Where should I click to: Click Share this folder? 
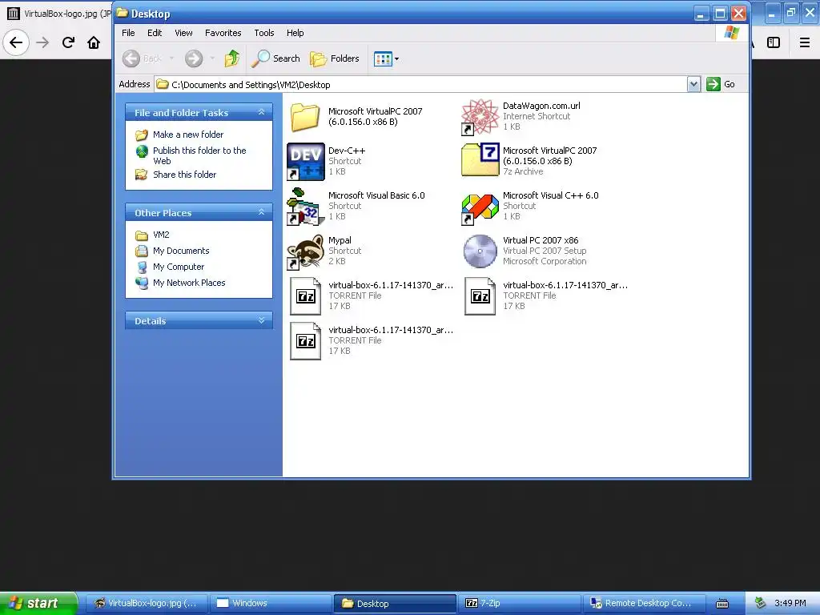point(184,174)
